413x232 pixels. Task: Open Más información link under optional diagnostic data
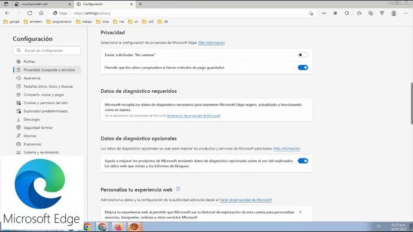click(287, 149)
